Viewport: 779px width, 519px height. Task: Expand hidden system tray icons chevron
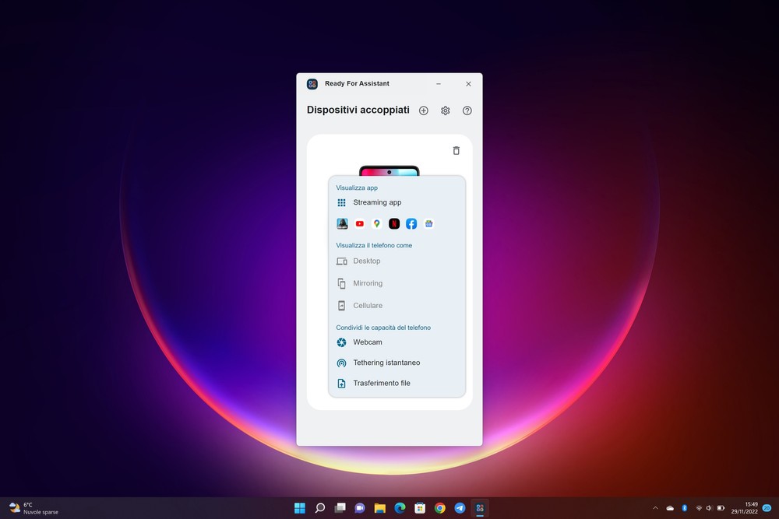click(654, 508)
